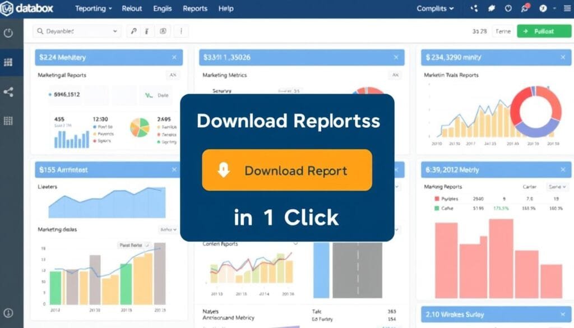The image size is (574, 328).
Task: Click the green Pullost button
Action: 539,31
